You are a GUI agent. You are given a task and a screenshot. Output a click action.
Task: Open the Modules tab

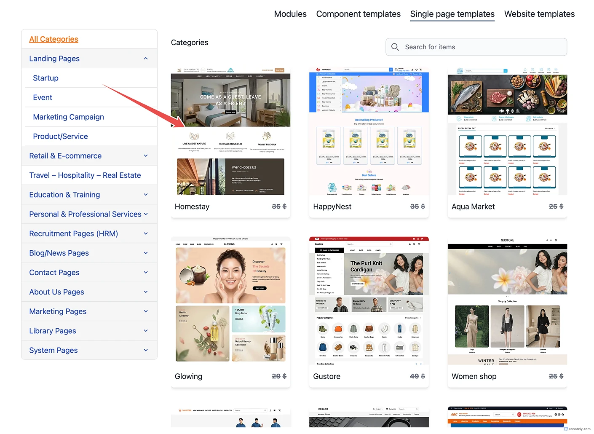tap(290, 14)
